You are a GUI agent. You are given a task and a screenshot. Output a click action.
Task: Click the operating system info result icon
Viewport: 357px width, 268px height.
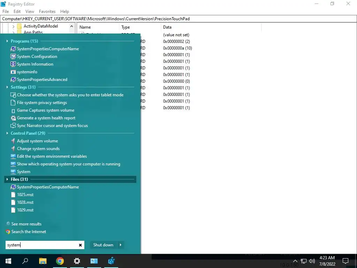13,164
